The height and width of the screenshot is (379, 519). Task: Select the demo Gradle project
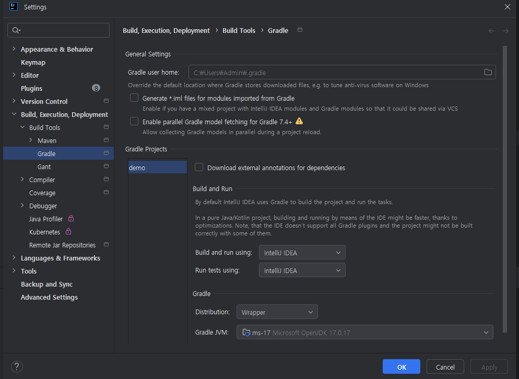[x=158, y=168]
